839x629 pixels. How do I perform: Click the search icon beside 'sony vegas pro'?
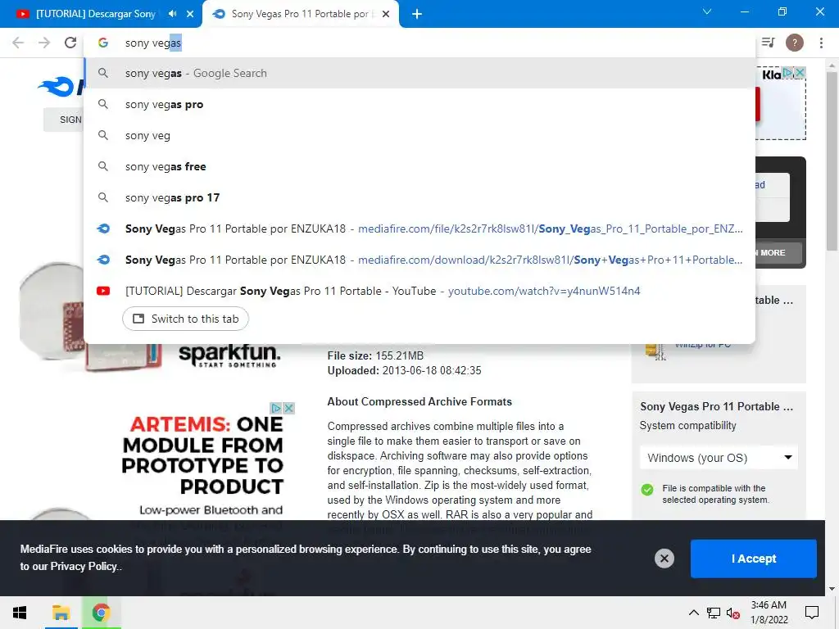pos(103,104)
